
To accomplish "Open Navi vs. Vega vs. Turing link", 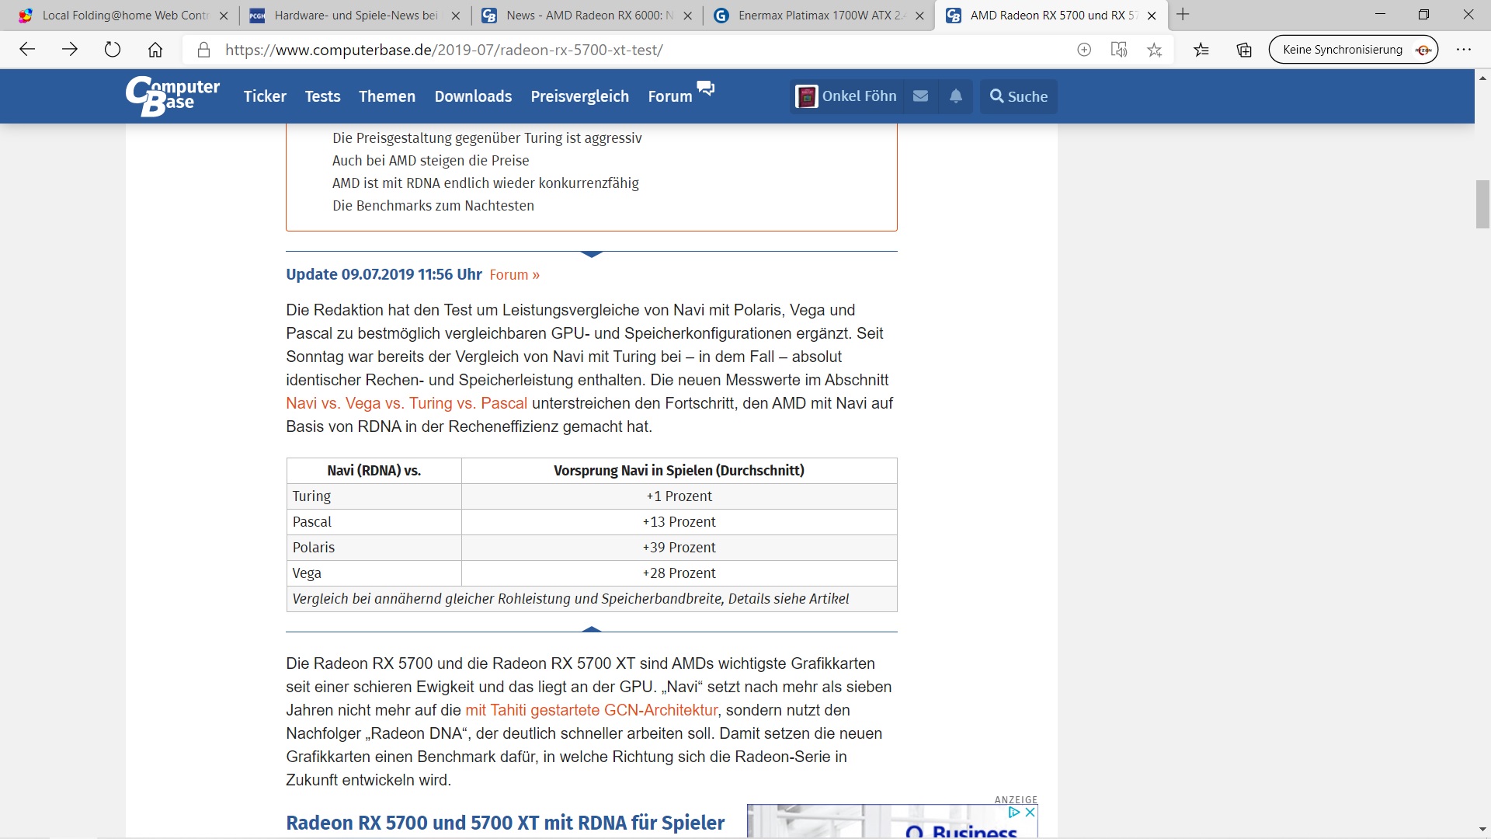I will 406,403.
